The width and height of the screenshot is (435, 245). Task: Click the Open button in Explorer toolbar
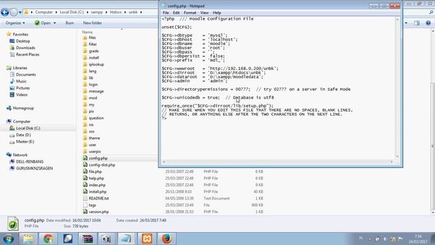[x=43, y=22]
